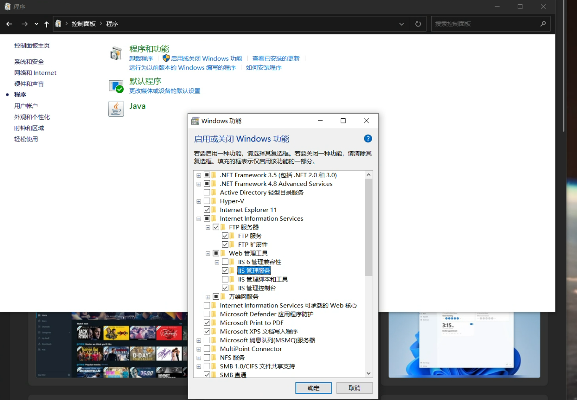
Task: Go back using the back arrow
Action: point(9,24)
